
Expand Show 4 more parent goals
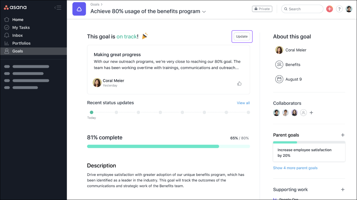[295, 168]
